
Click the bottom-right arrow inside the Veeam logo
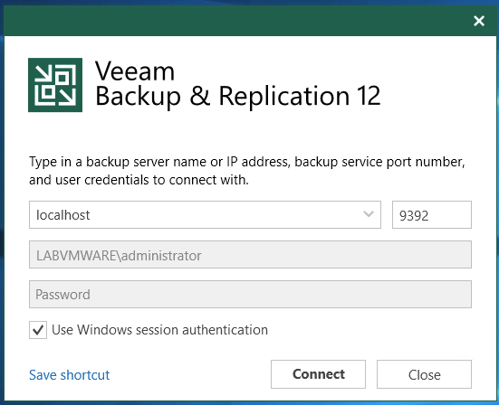coord(68,97)
